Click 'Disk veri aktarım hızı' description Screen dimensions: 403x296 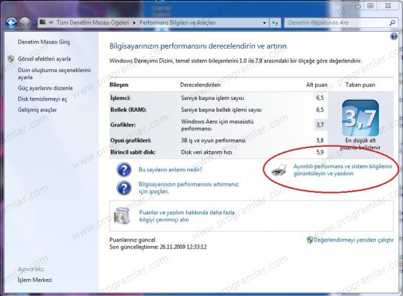point(207,153)
